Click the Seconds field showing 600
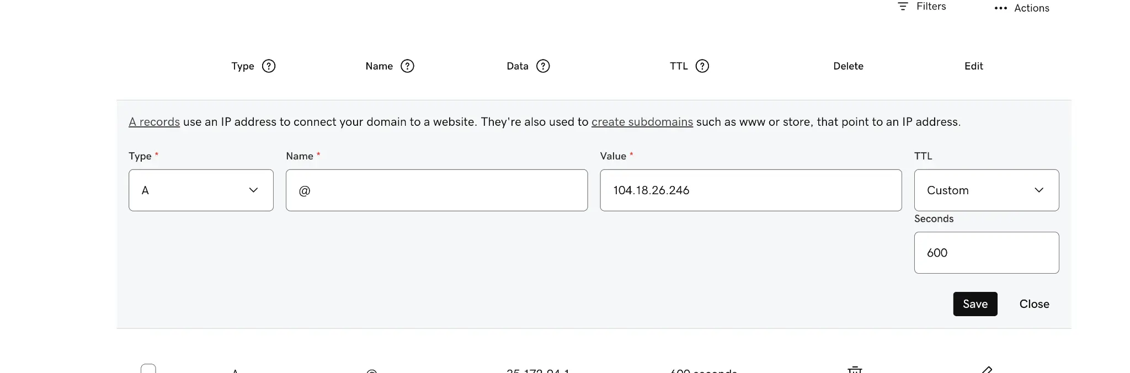This screenshot has height=373, width=1130. (x=986, y=253)
